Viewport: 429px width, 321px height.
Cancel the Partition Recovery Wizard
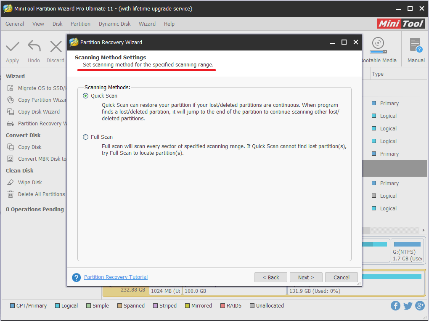coord(342,278)
